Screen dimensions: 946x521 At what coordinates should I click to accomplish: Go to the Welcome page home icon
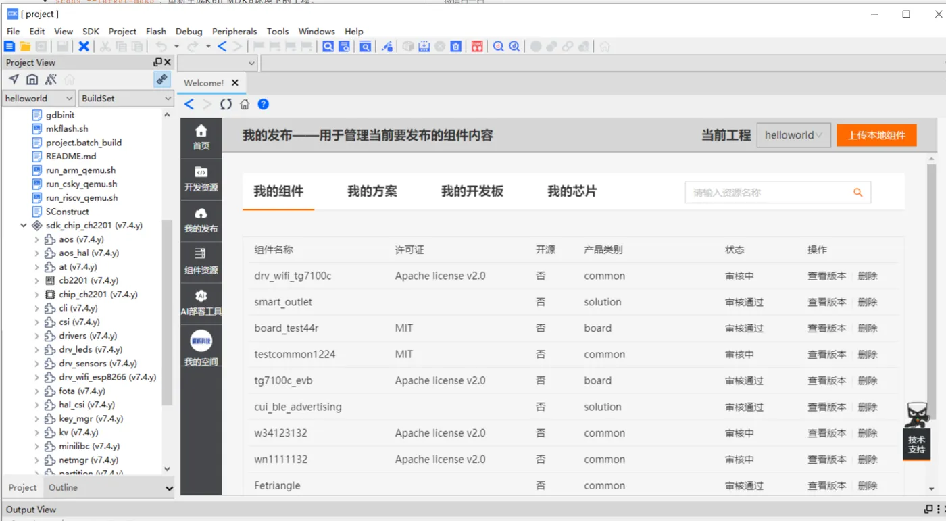(x=245, y=104)
